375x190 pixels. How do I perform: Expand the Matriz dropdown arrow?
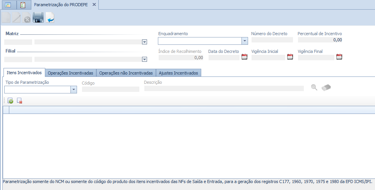point(144,42)
